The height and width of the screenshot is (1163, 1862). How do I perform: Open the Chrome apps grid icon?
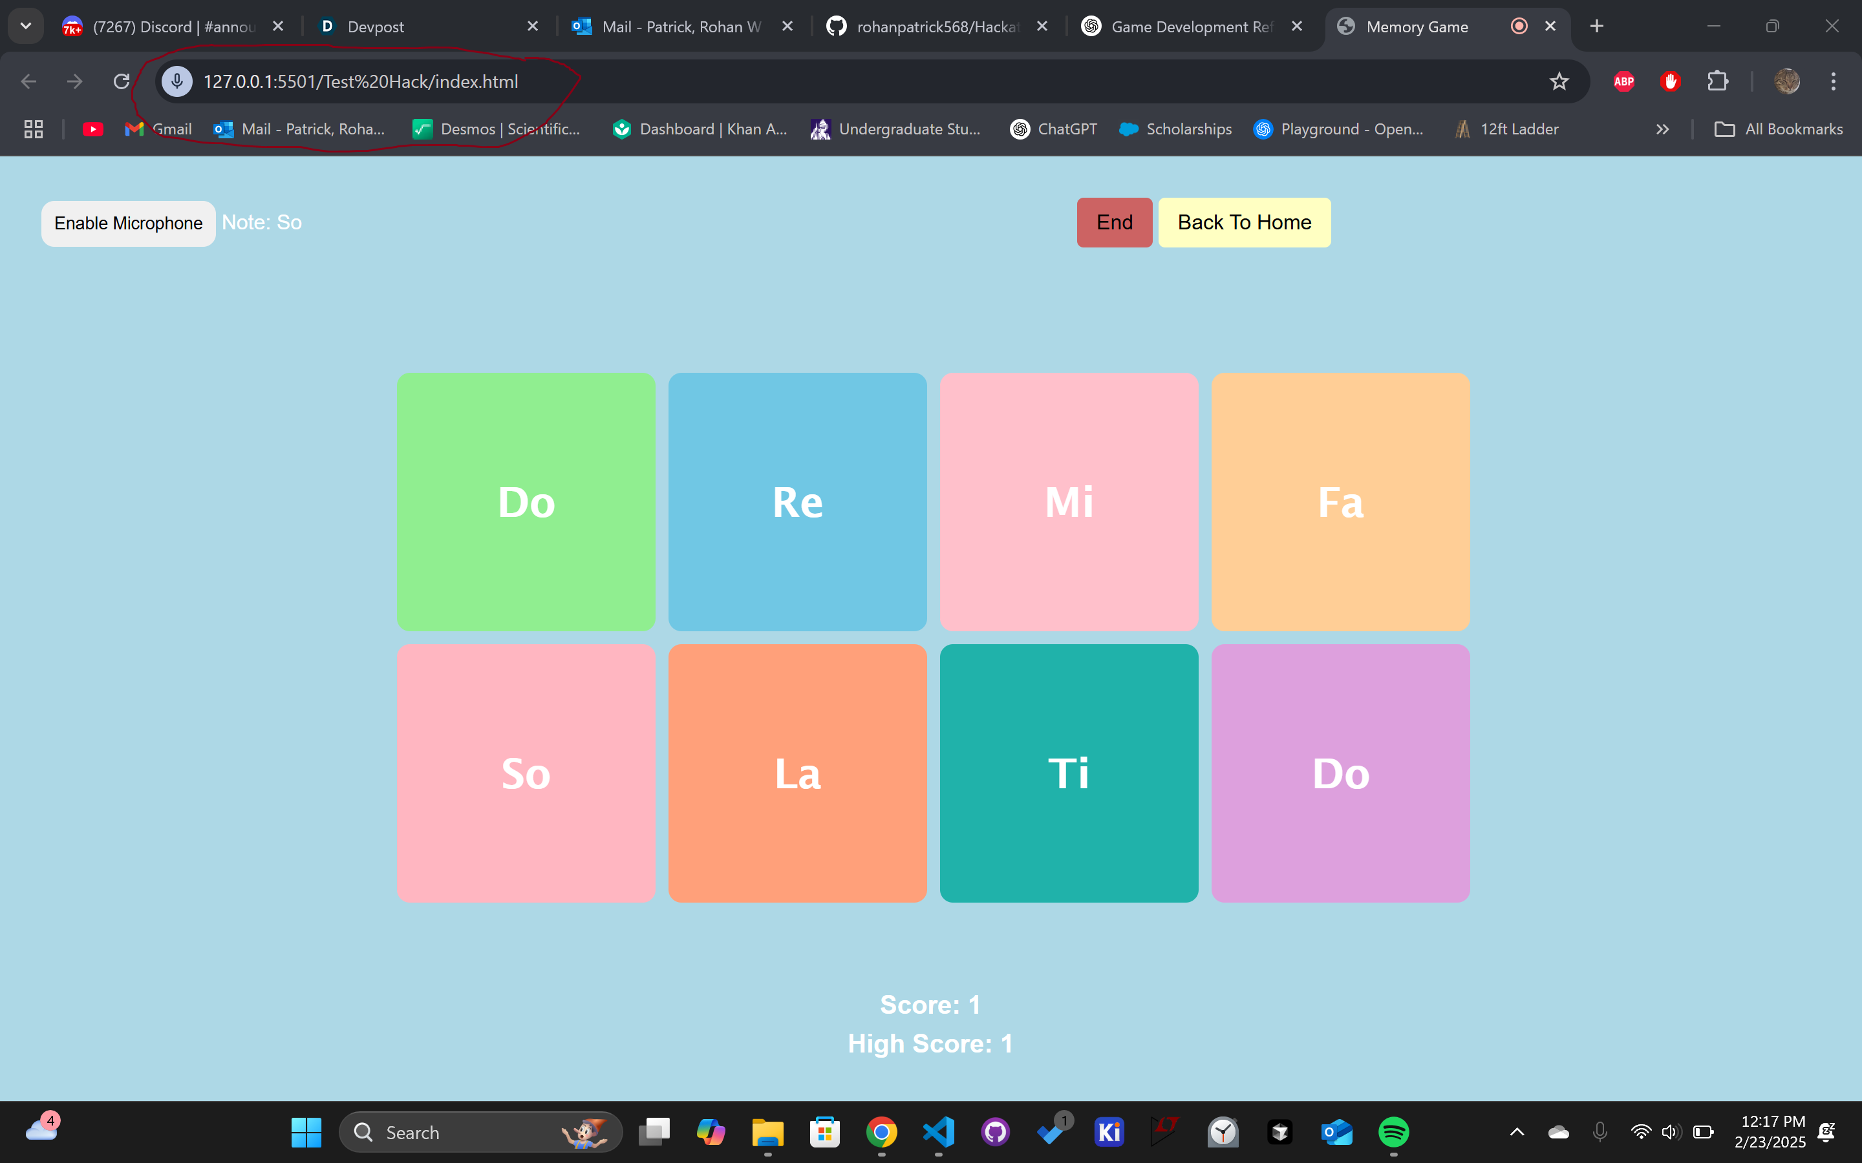pyautogui.click(x=33, y=129)
